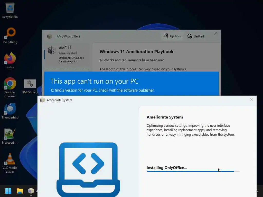The height and width of the screenshot is (197, 263).
Task: Open the Firefox desktop shortcut
Action: [x=10, y=60]
